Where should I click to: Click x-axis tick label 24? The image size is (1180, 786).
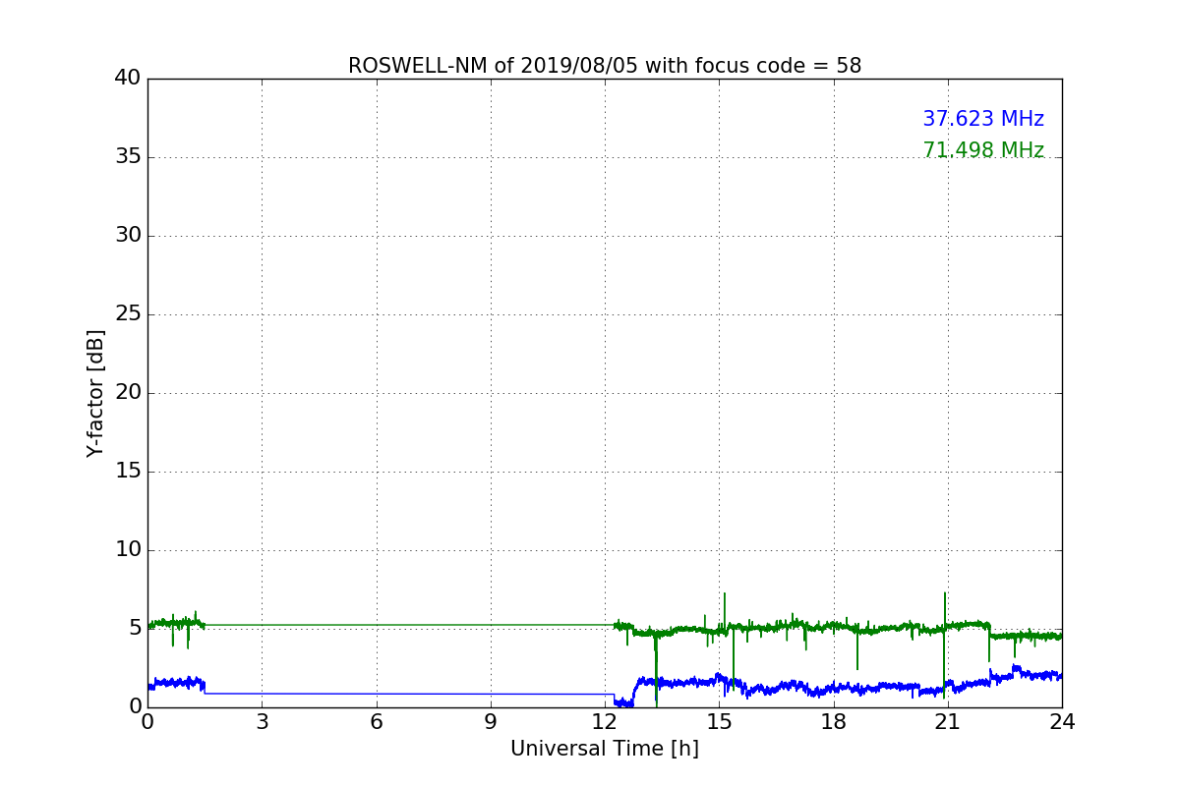pyautogui.click(x=1062, y=721)
